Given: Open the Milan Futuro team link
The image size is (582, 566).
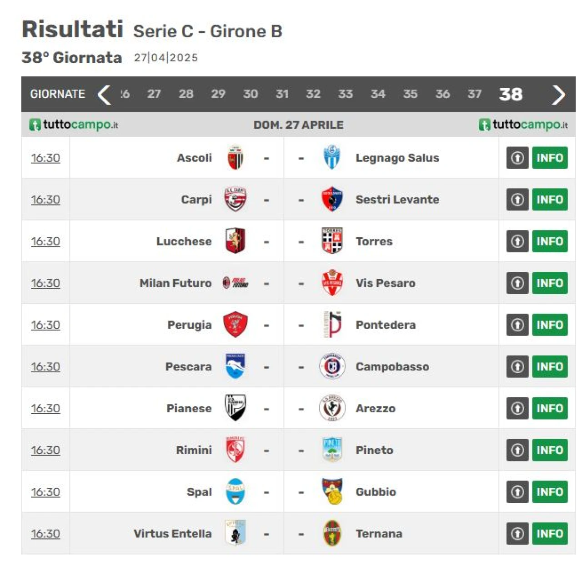Looking at the screenshot, I should pos(176,283).
